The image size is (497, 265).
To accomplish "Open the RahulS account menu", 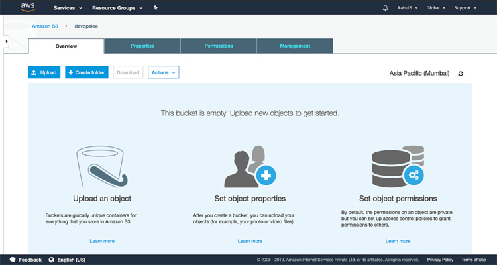I will coord(408,8).
